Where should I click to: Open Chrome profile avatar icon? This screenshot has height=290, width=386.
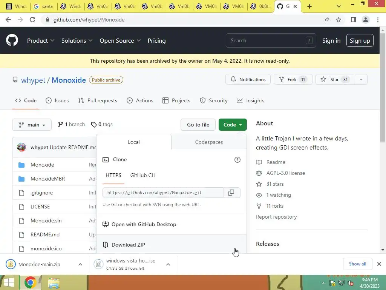click(x=366, y=20)
